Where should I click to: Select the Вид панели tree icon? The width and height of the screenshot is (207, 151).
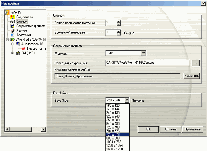coord(12,17)
